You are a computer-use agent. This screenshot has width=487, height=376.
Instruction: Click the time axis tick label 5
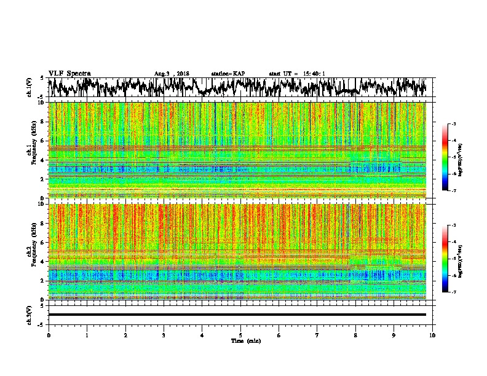pyautogui.click(x=240, y=335)
